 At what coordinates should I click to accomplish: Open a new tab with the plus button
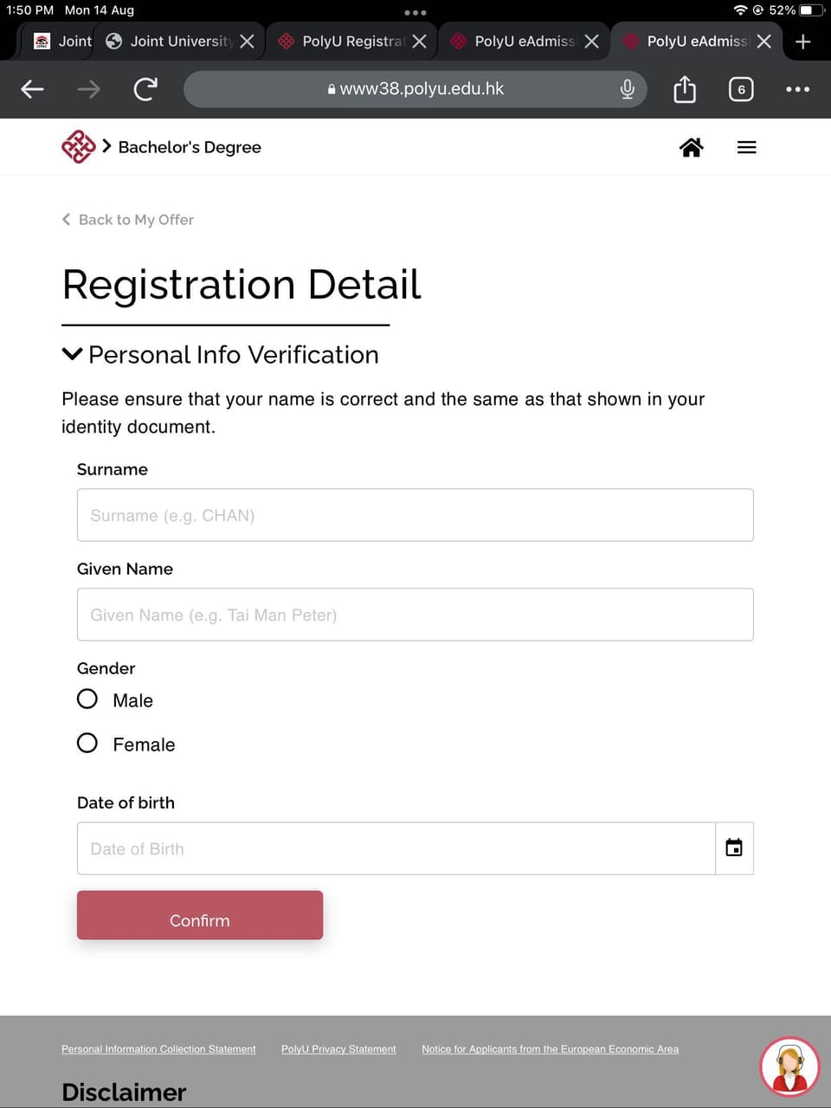pyautogui.click(x=802, y=41)
